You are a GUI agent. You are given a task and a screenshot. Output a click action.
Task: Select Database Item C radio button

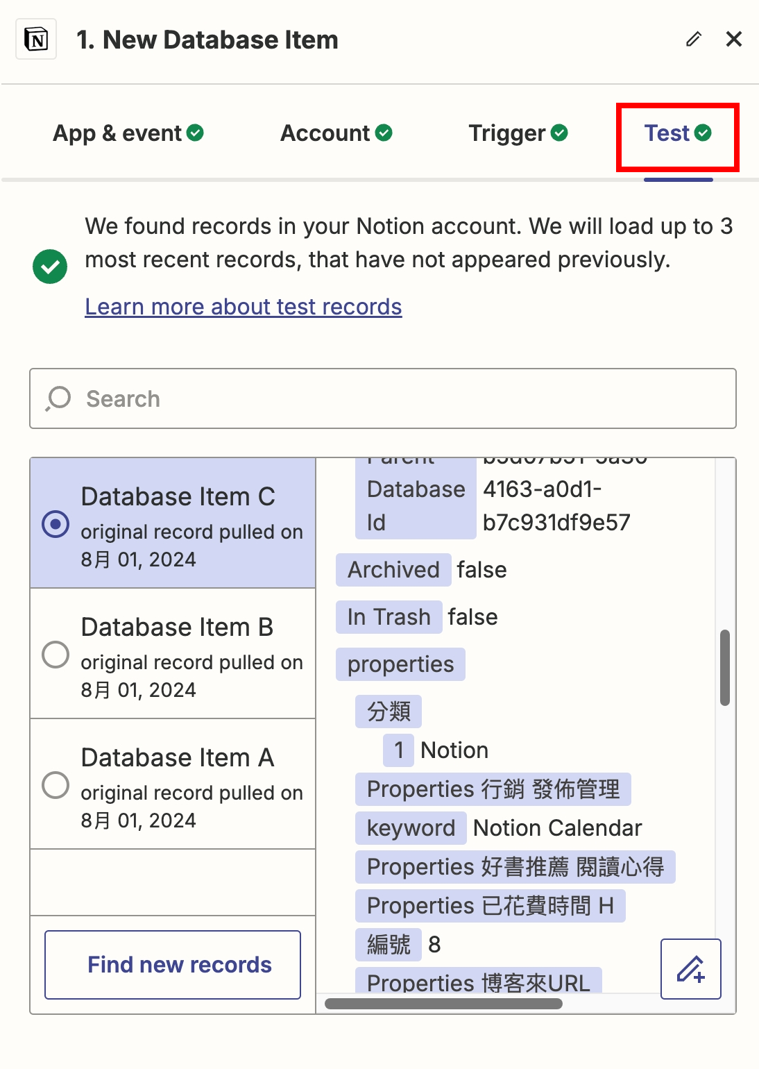56,523
